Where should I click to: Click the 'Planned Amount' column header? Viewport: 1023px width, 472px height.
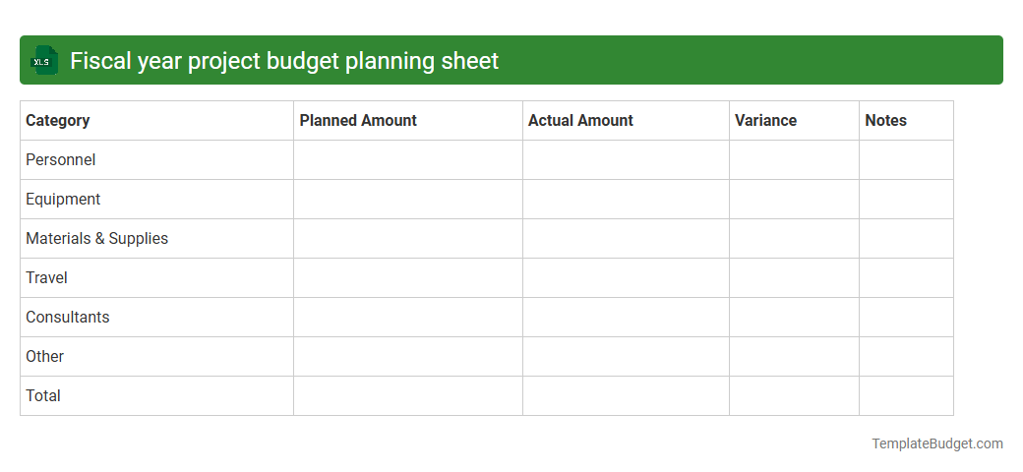(x=408, y=121)
